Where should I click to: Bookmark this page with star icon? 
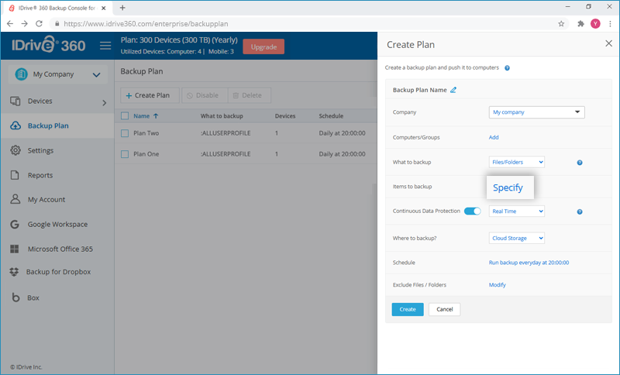coord(561,24)
